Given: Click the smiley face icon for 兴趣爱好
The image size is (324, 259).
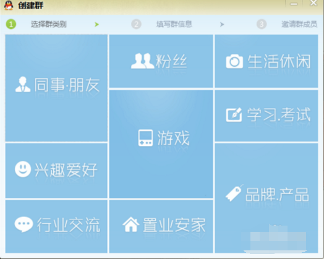Looking at the screenshot, I should 23,169.
